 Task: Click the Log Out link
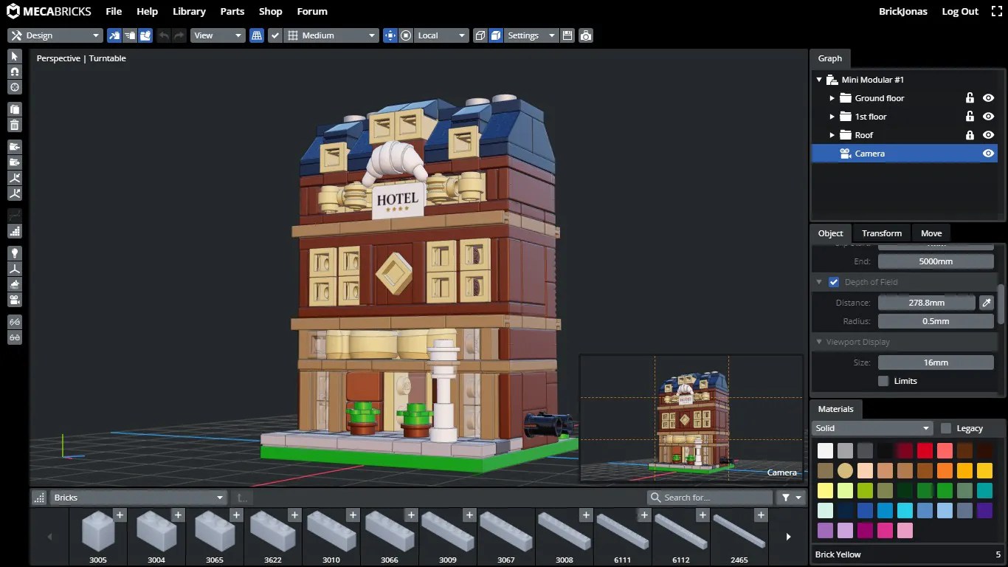960,11
